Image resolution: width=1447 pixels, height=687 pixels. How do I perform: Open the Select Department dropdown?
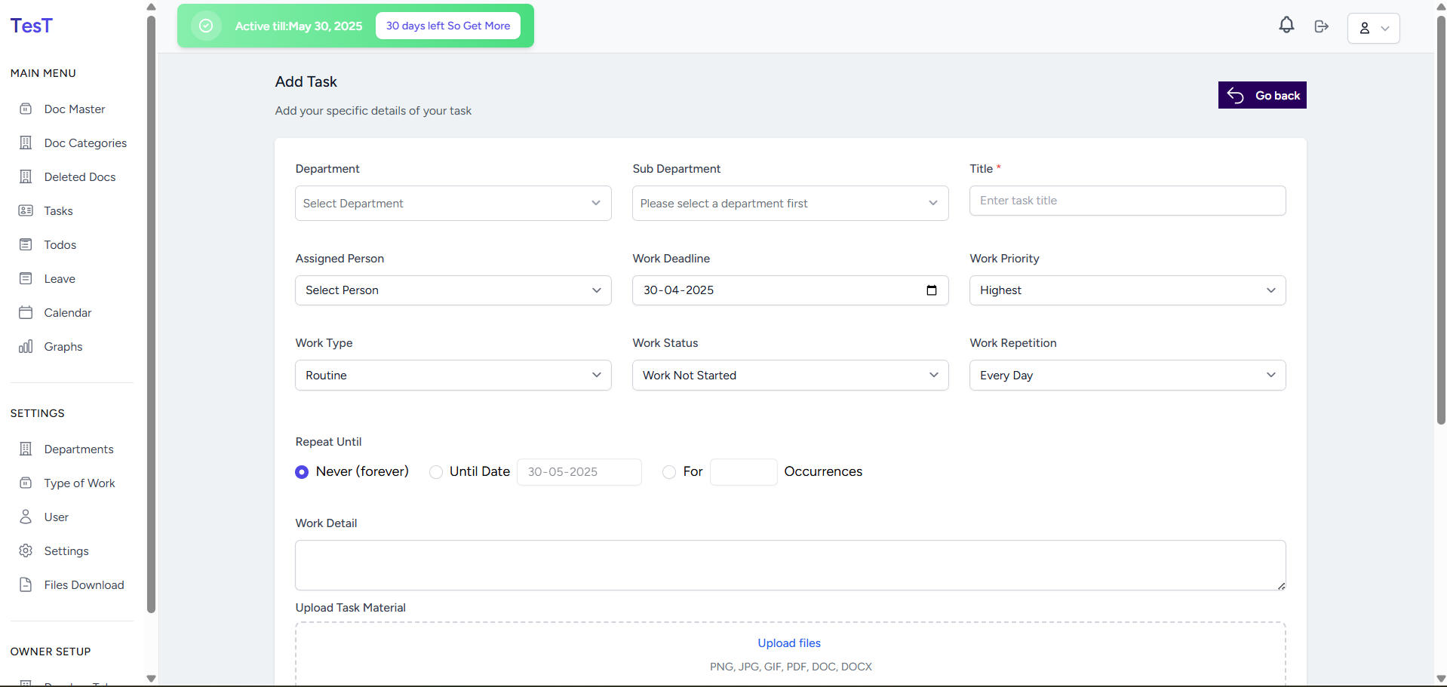pyautogui.click(x=453, y=203)
